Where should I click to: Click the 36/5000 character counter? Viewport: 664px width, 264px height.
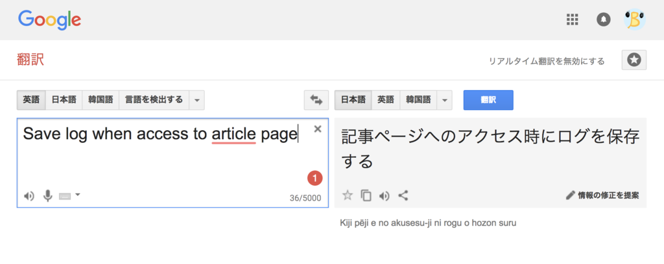pos(305,198)
